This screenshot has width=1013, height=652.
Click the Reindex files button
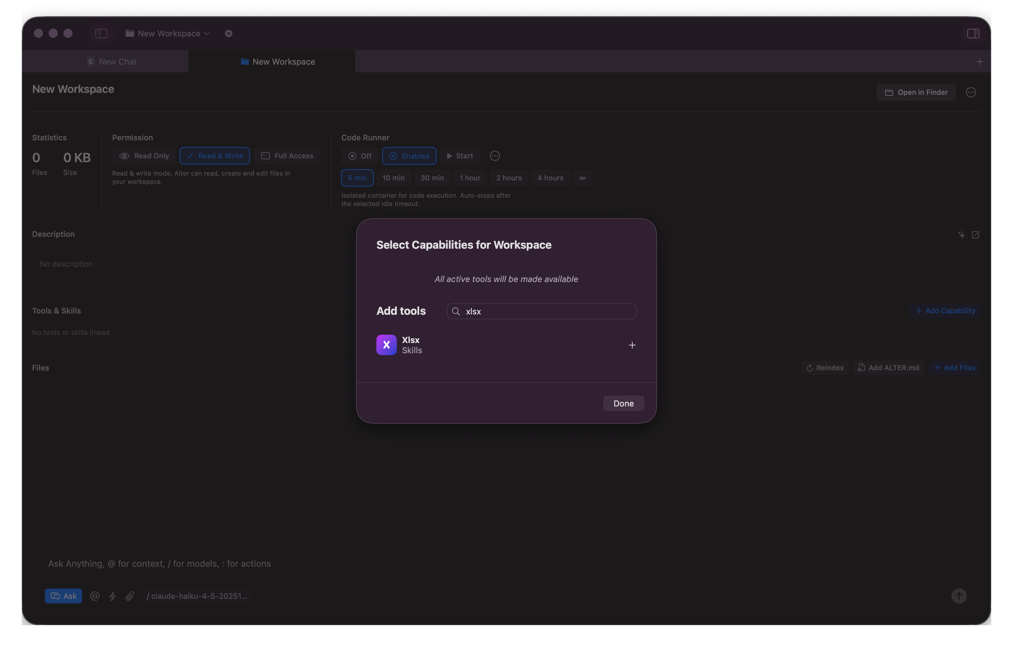pyautogui.click(x=825, y=368)
